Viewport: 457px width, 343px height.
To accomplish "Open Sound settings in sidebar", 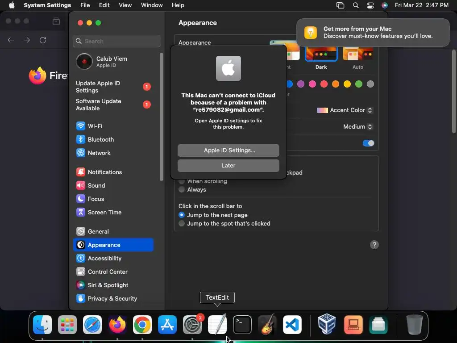I will click(113, 185).
